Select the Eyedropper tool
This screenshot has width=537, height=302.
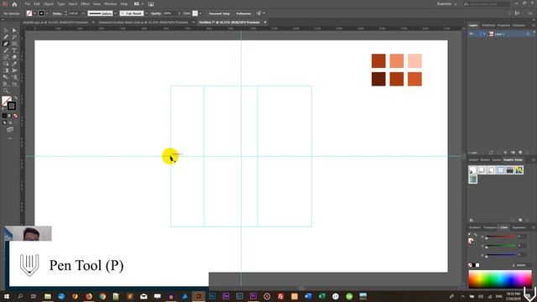pyautogui.click(x=14, y=64)
